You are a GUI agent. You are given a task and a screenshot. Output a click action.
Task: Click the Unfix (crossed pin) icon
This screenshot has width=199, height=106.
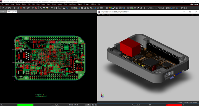[36, 8]
